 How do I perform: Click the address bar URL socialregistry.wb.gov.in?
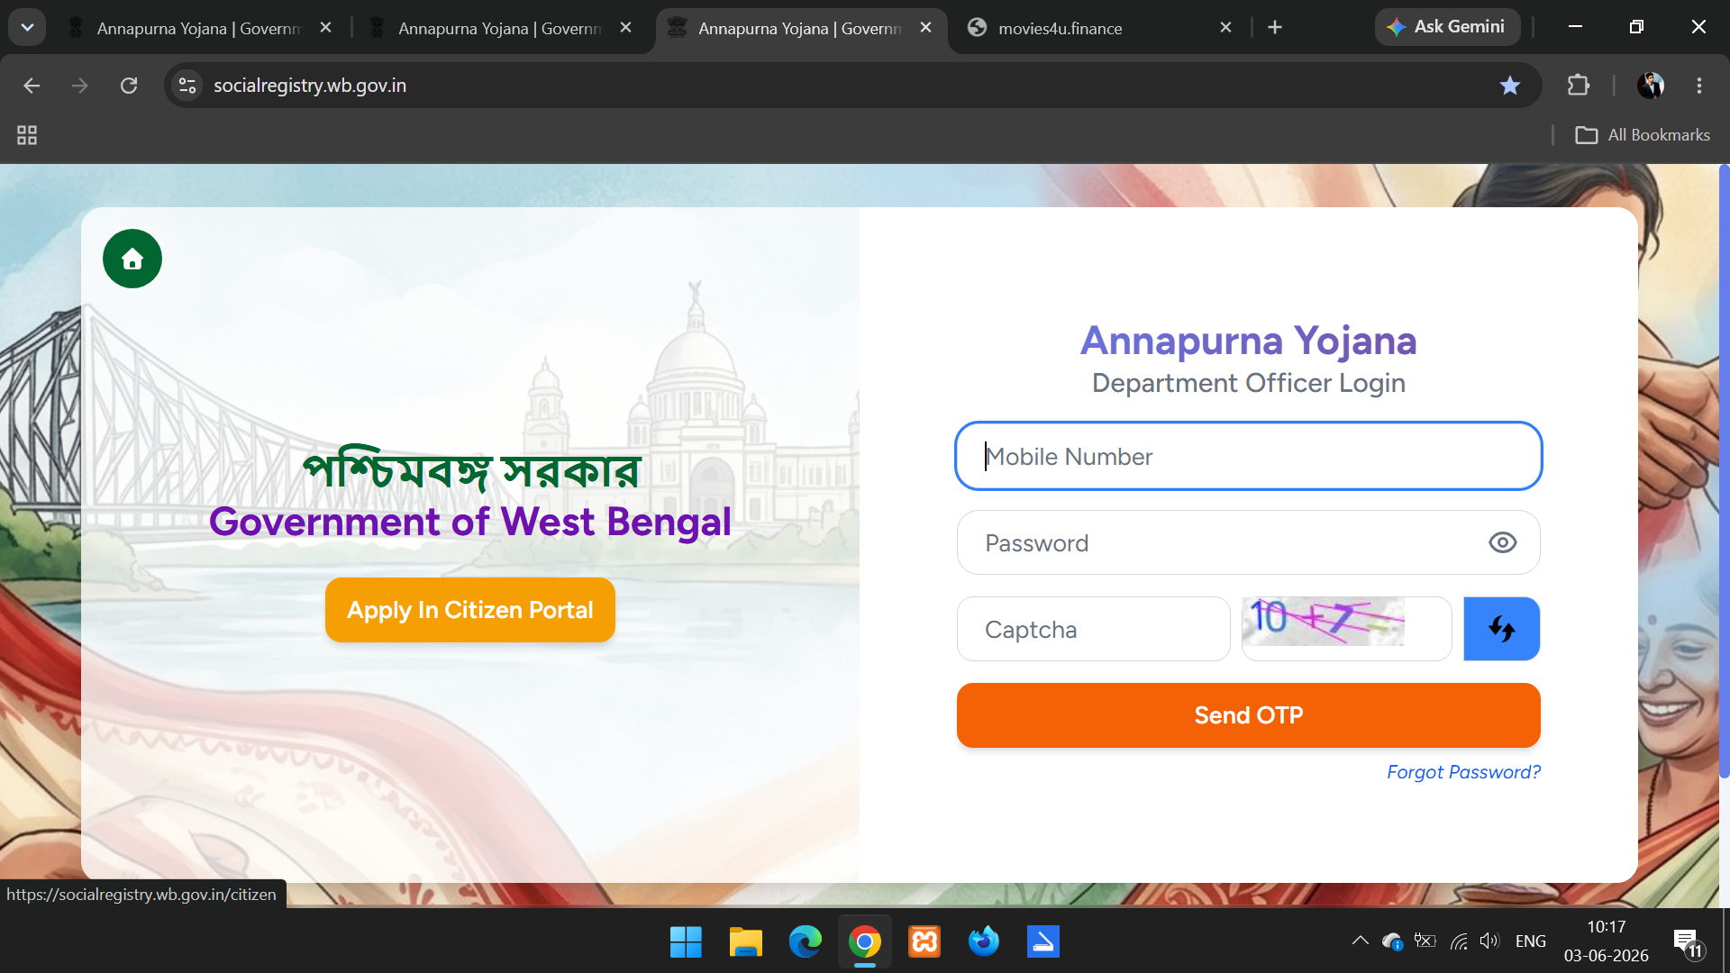[x=310, y=86]
